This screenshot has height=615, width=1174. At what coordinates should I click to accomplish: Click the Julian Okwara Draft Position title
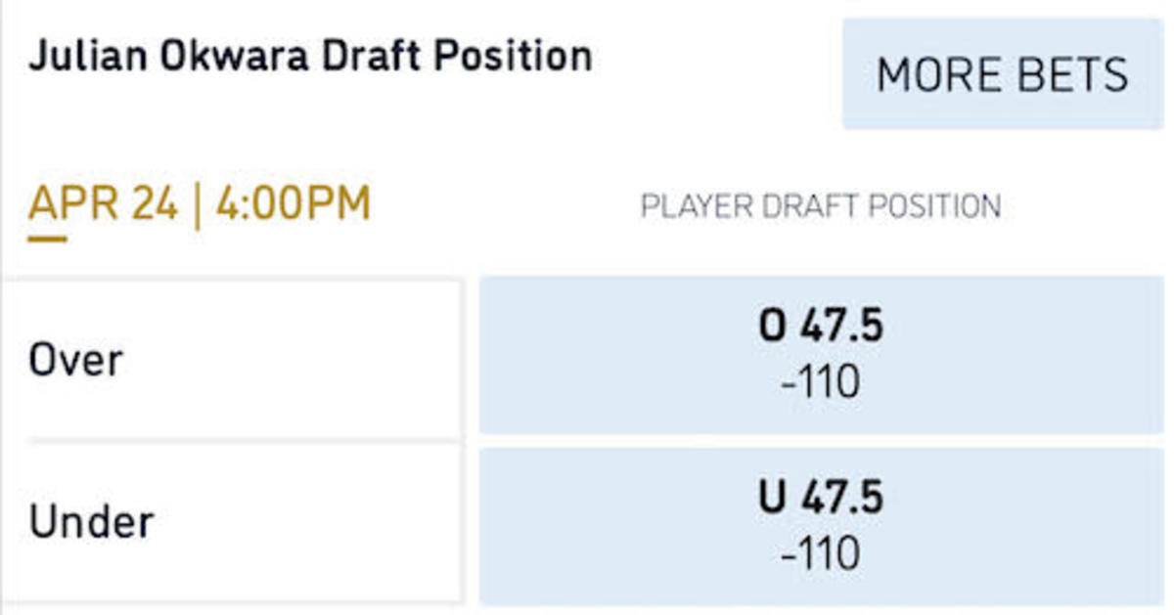[310, 57]
